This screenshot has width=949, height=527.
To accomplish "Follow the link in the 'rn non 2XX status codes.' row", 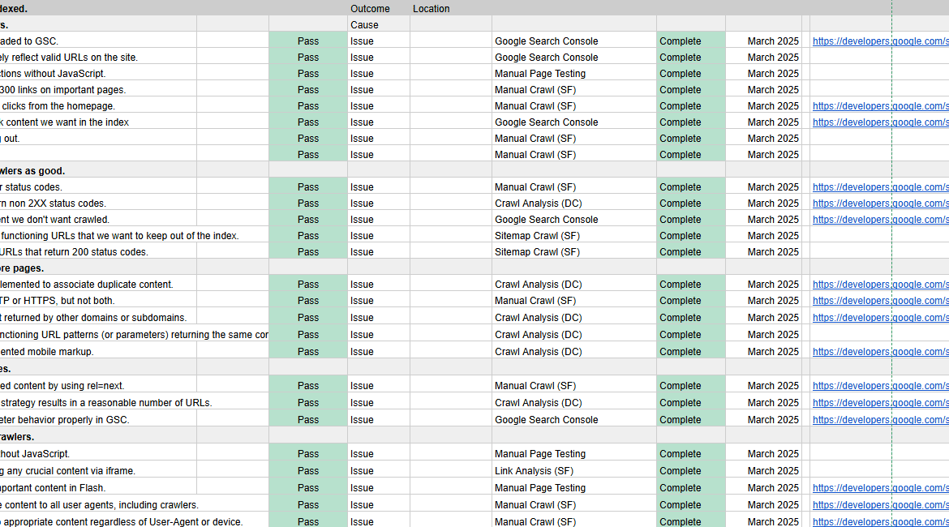I will coord(881,204).
